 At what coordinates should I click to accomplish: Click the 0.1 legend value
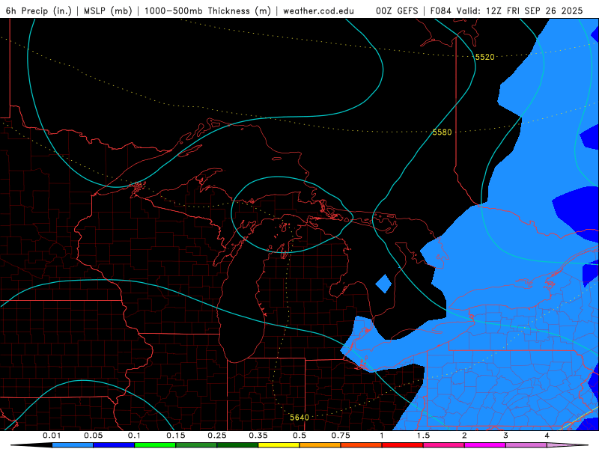point(134,436)
